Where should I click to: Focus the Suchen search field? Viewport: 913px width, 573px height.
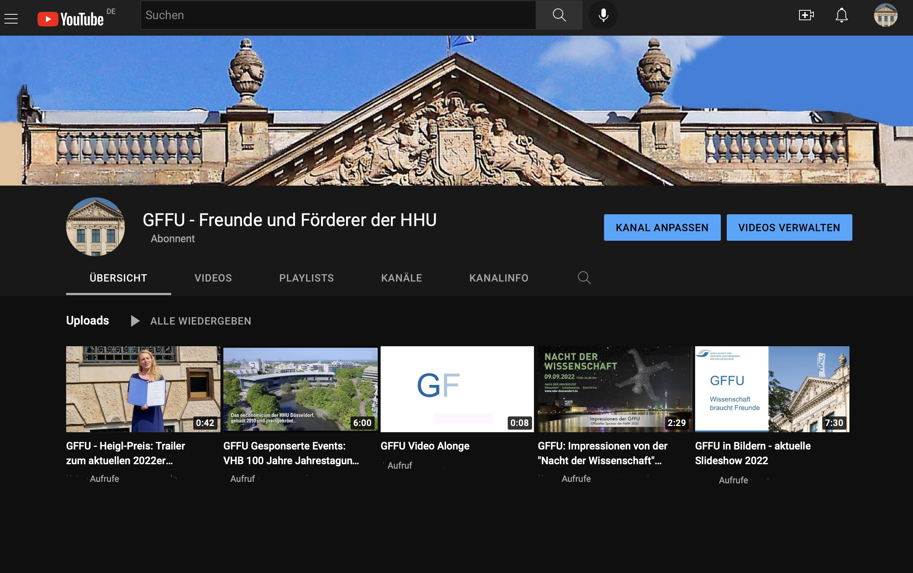[338, 15]
